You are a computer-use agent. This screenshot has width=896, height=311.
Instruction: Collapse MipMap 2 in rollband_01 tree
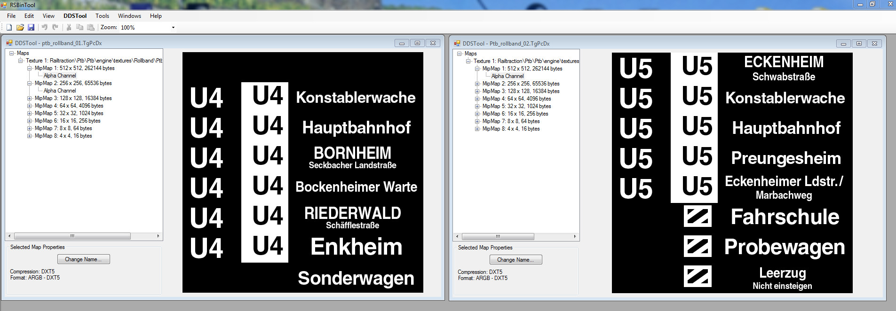click(29, 83)
